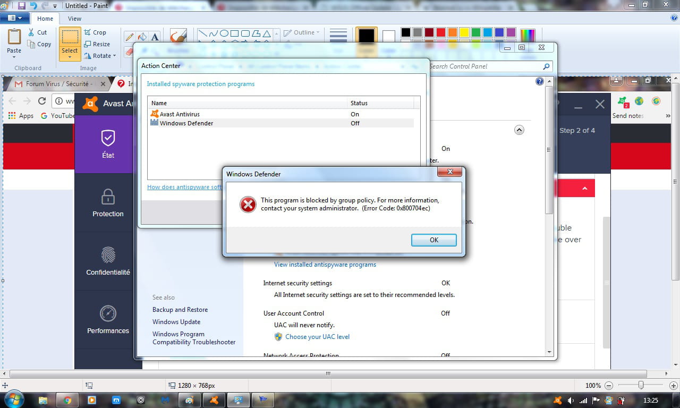Open Action Center help icon
The height and width of the screenshot is (408, 680).
pos(540,81)
